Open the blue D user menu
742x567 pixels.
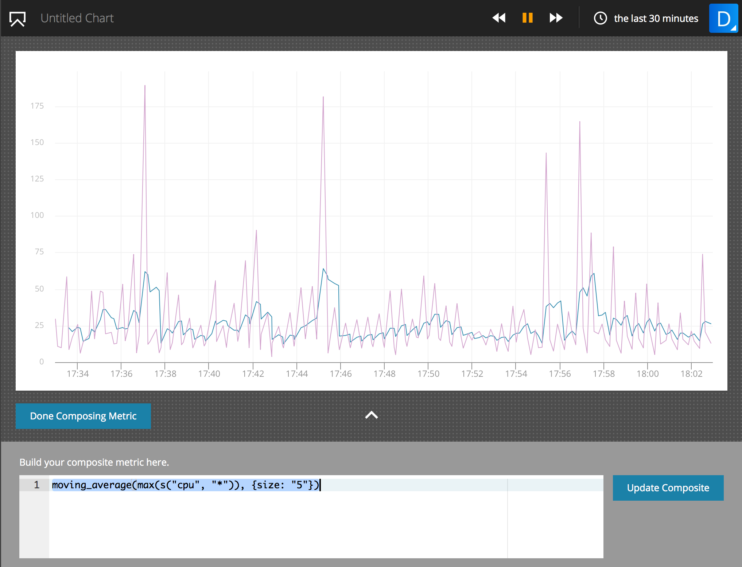[x=723, y=19]
